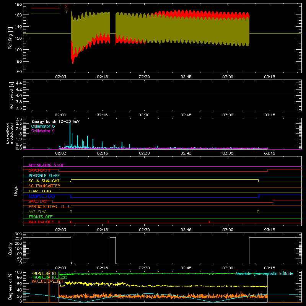Select the FLARE_FLAG label

coord(40,191)
